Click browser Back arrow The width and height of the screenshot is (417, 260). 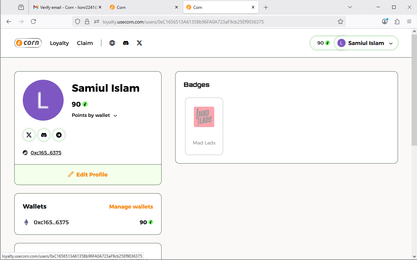[9, 21]
